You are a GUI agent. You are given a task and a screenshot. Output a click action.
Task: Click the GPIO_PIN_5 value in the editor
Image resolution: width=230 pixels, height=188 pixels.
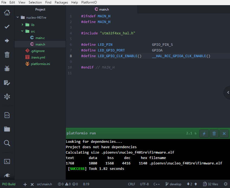(x=162, y=45)
